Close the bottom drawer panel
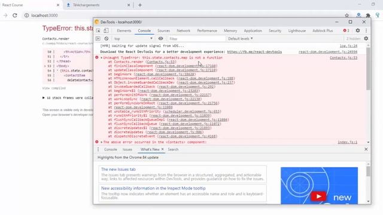 click(366, 149)
